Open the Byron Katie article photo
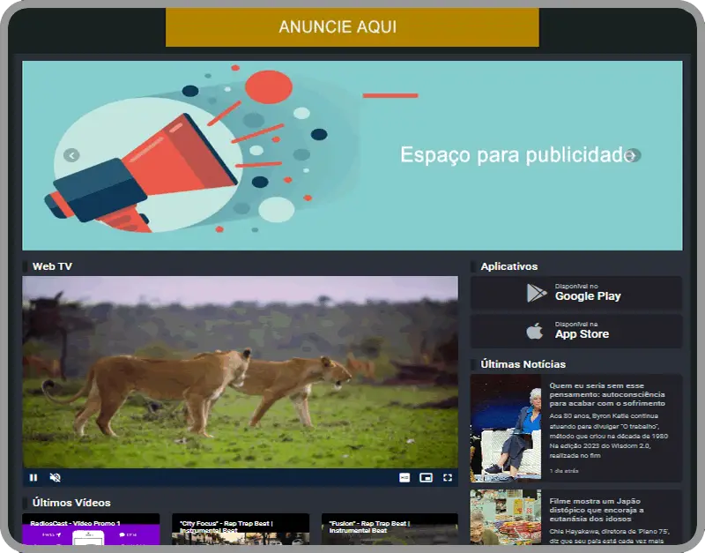This screenshot has height=553, width=705. 506,428
